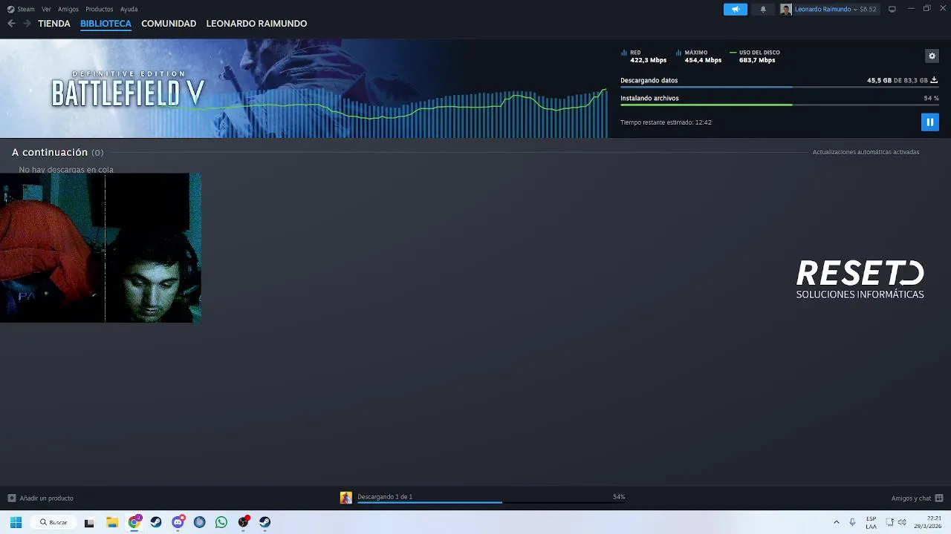
Task: Go forward with the right arrow
Action: (x=27, y=24)
